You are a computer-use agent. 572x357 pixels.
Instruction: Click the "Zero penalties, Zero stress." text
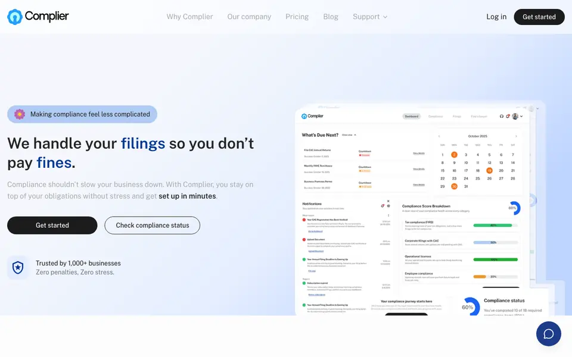pyautogui.click(x=75, y=272)
